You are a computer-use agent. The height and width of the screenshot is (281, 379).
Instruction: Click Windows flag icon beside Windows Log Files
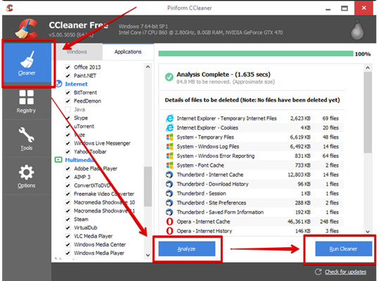(170, 146)
